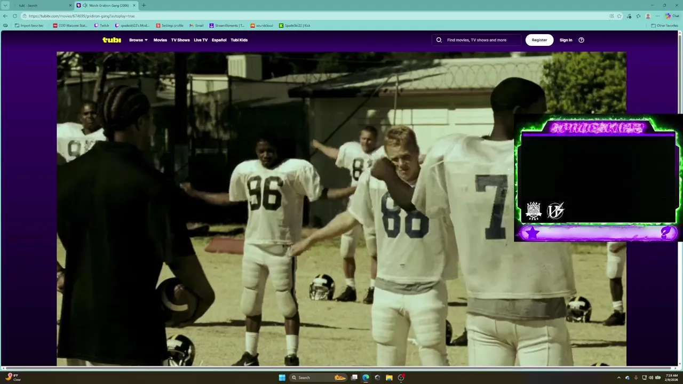Open the Settings profile bookmark

point(170,26)
